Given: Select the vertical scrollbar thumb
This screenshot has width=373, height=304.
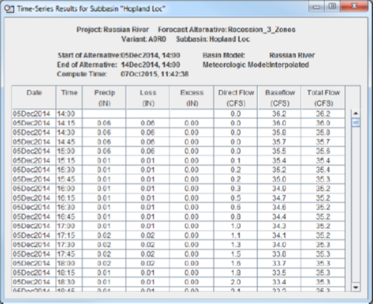Looking at the screenshot, I should (x=355, y=122).
